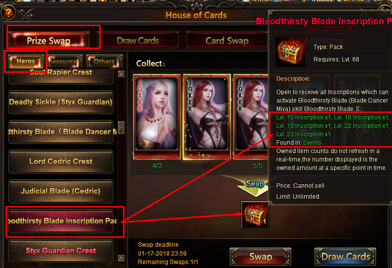The height and width of the screenshot is (268, 392).
Task: Click the treasure chest image in the tooltip
Action: click(290, 52)
